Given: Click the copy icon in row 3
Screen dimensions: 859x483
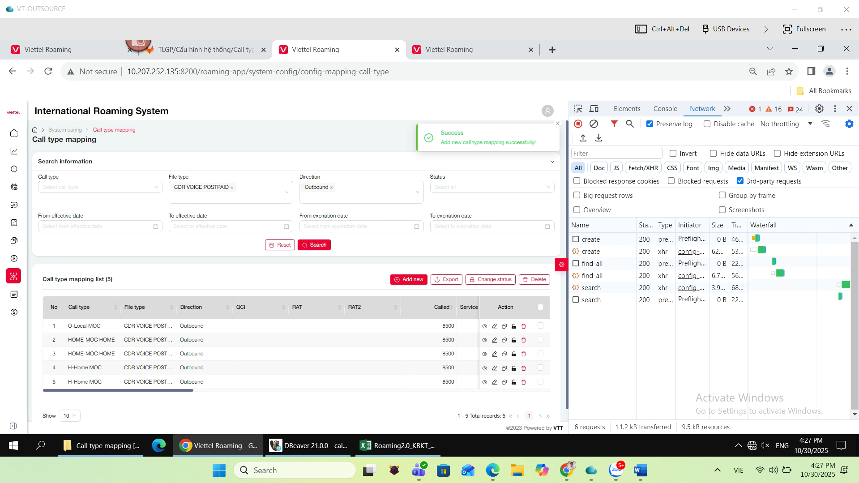Looking at the screenshot, I should tap(504, 354).
